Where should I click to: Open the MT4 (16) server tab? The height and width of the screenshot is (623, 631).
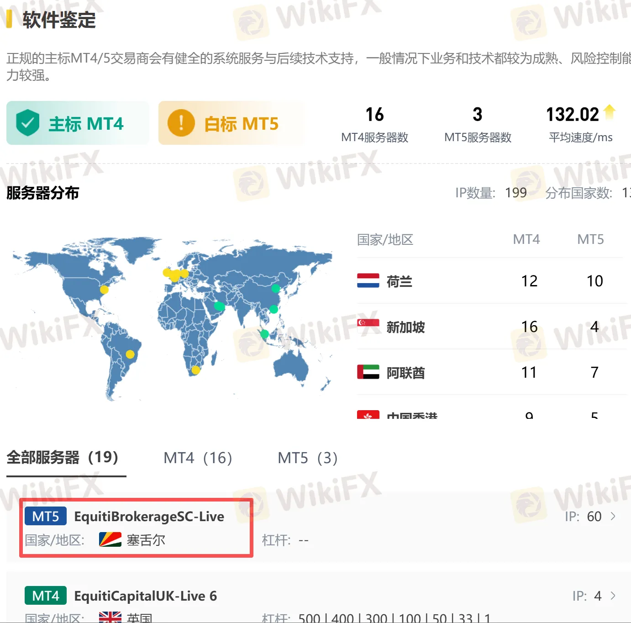pyautogui.click(x=198, y=458)
